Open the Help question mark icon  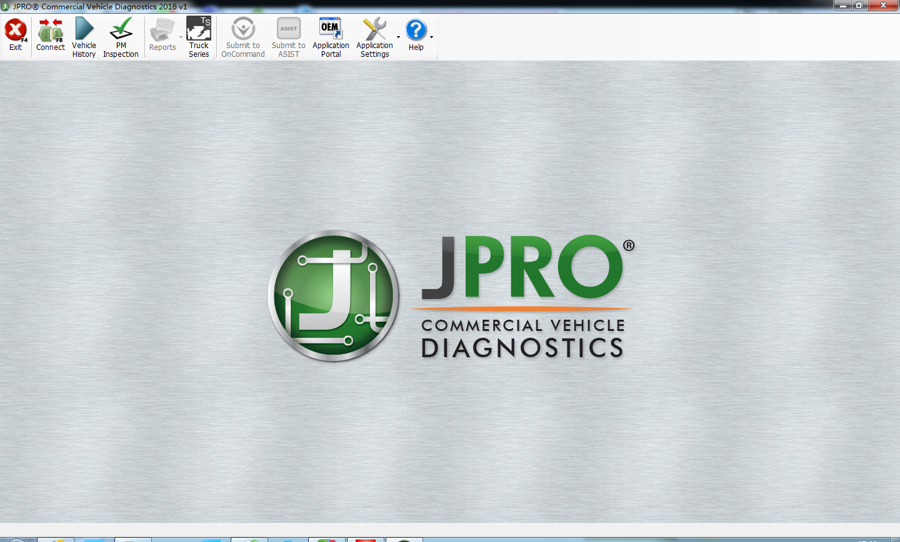[x=416, y=29]
